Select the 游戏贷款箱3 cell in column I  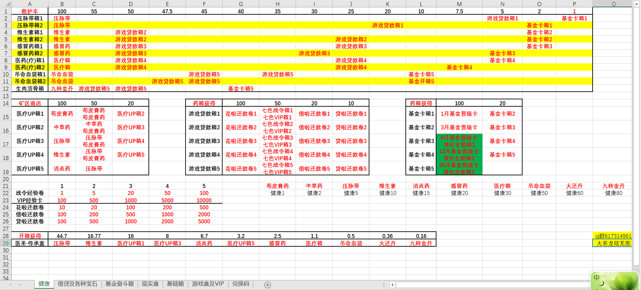pos(314,53)
